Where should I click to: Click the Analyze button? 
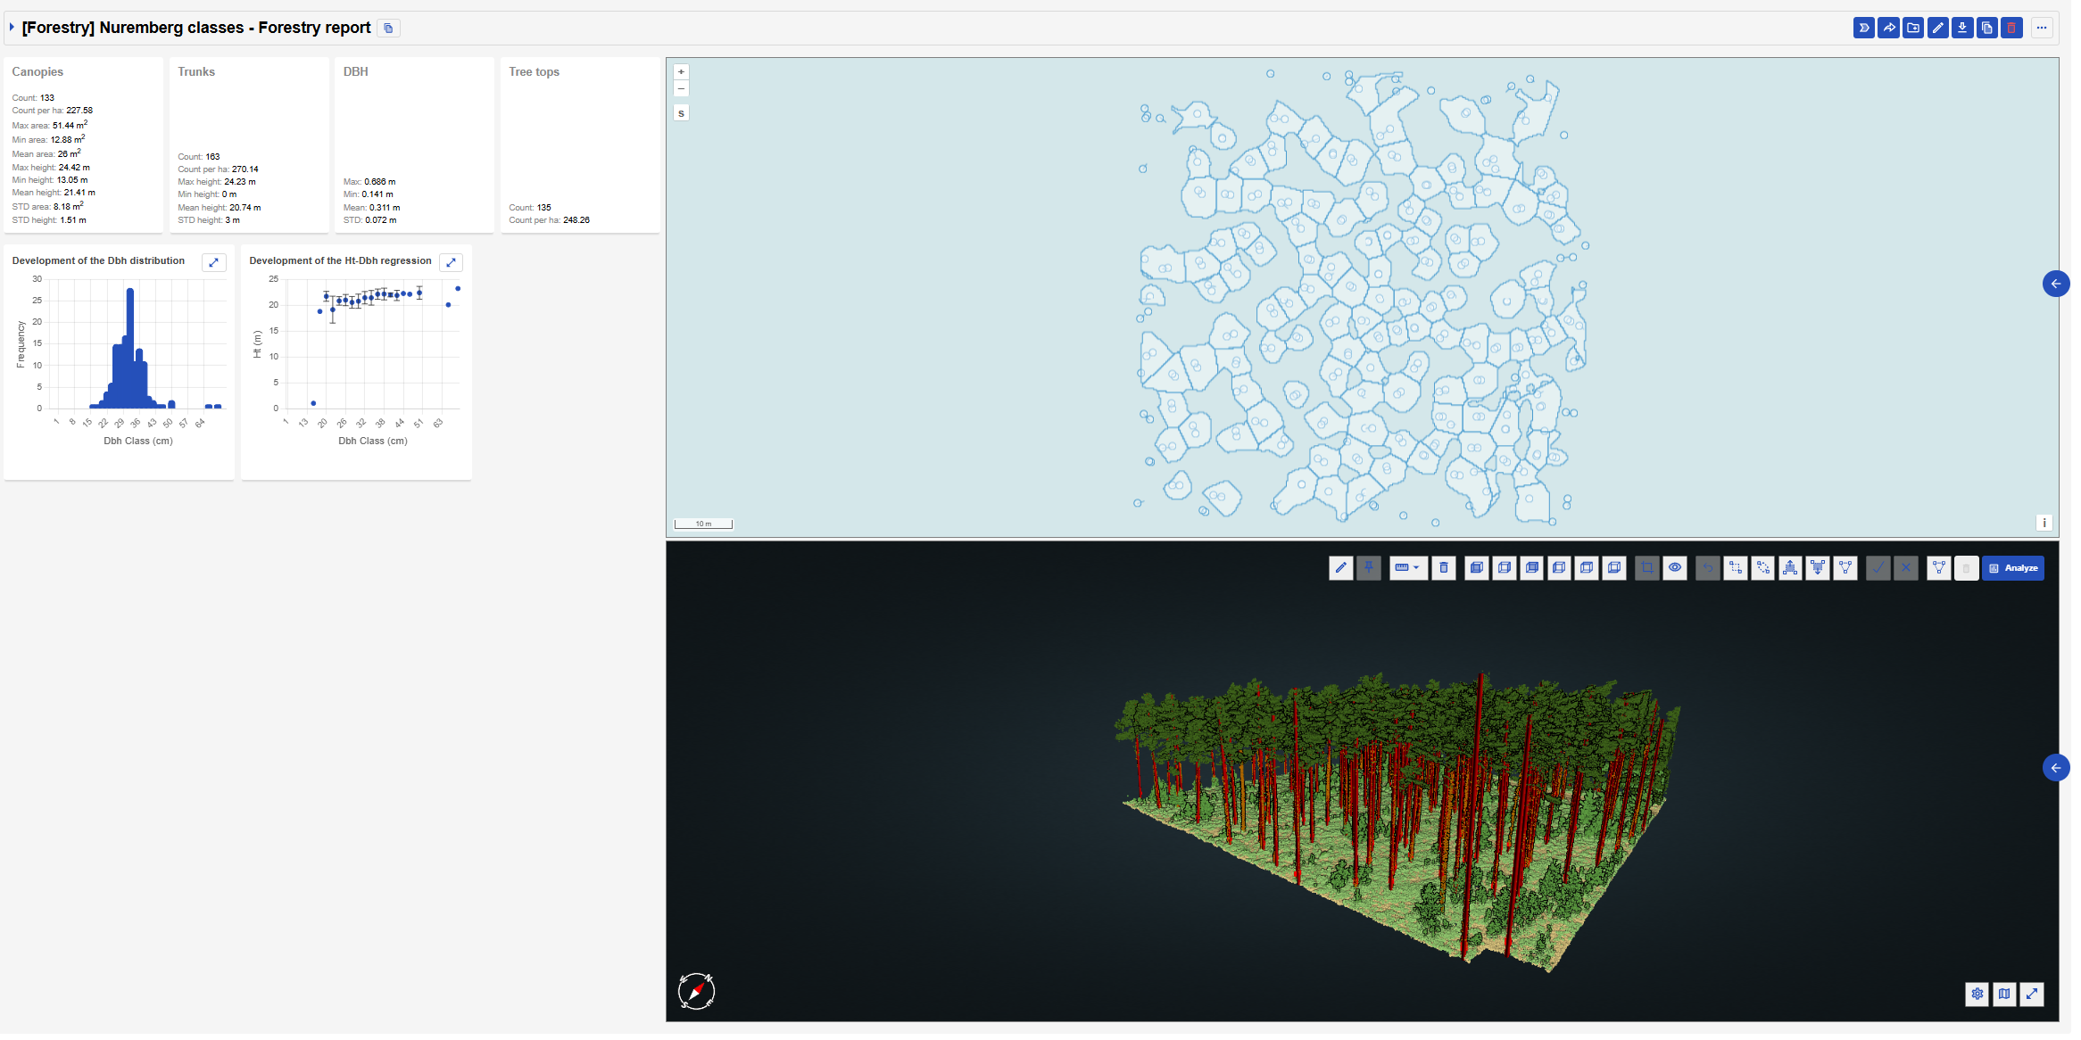2013,567
